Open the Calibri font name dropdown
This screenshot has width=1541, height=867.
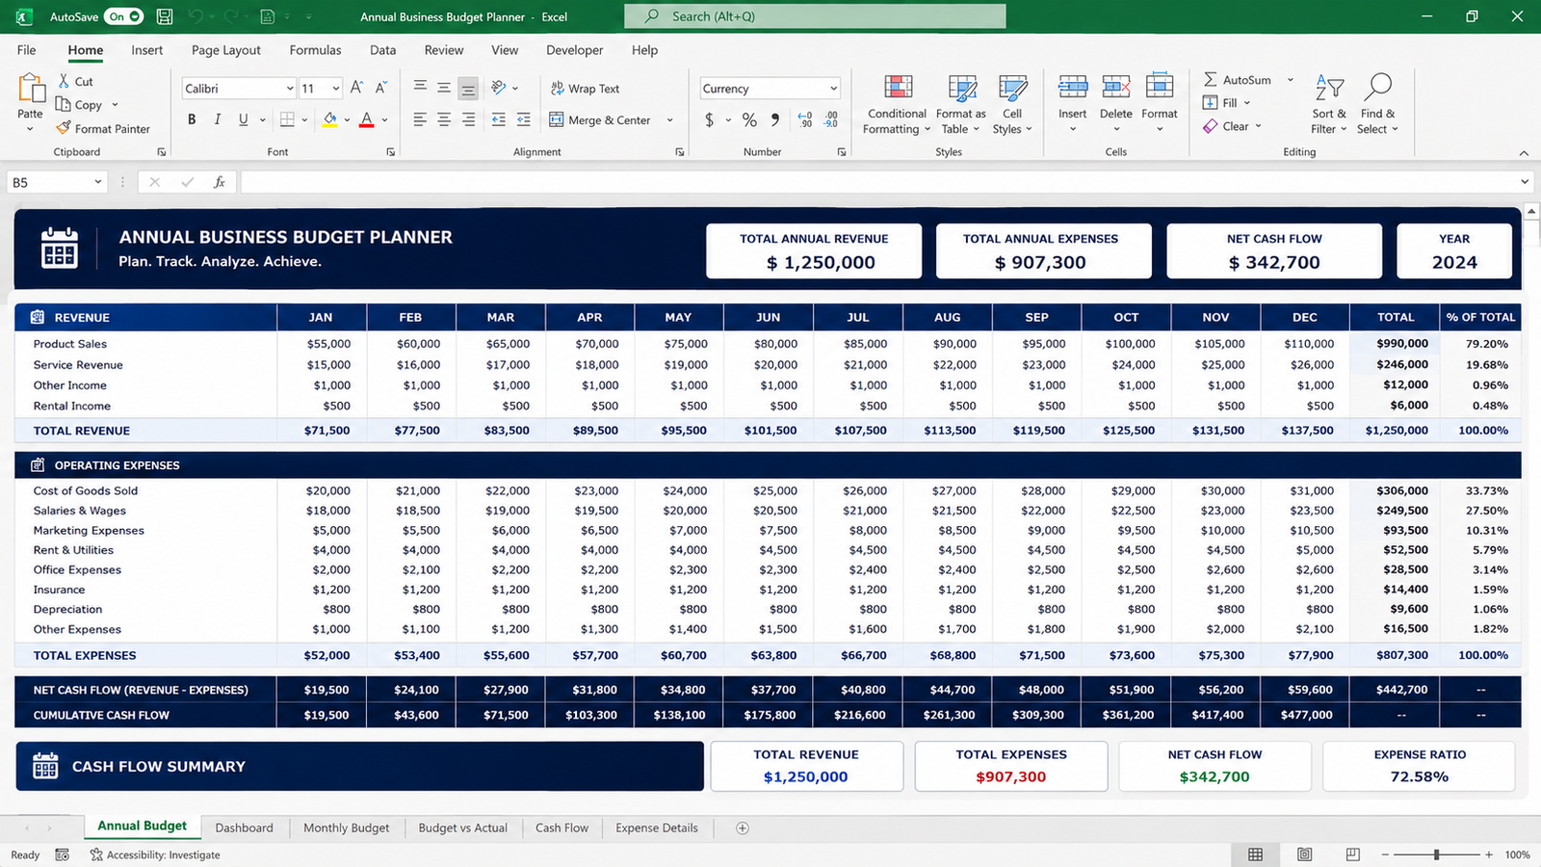289,89
